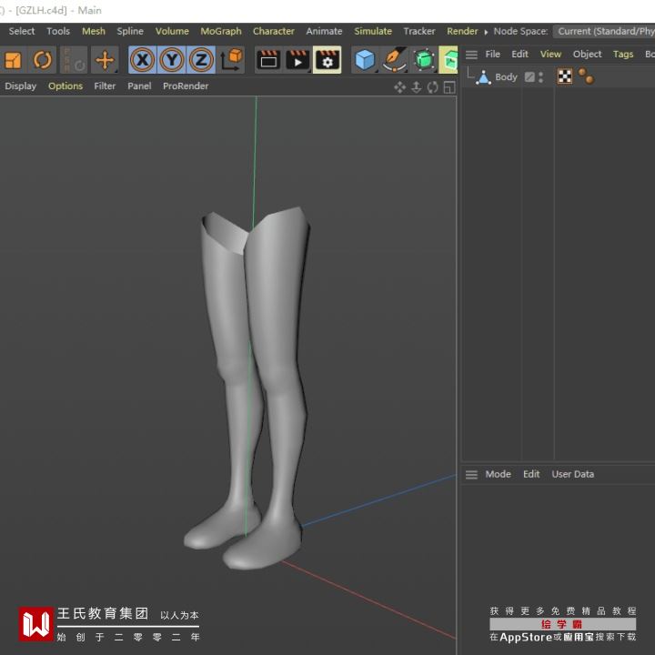Render the current view with clapperboard icon

267,60
